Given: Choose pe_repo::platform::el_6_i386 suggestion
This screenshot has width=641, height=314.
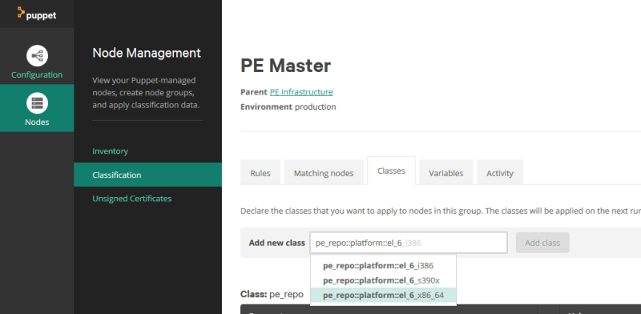Looking at the screenshot, I should point(383,266).
